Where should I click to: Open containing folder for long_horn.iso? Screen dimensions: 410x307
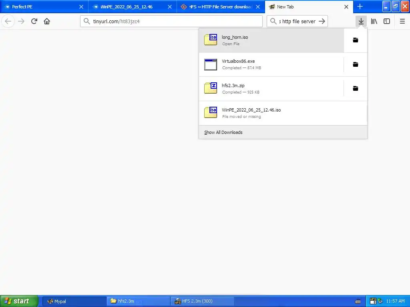point(356,40)
